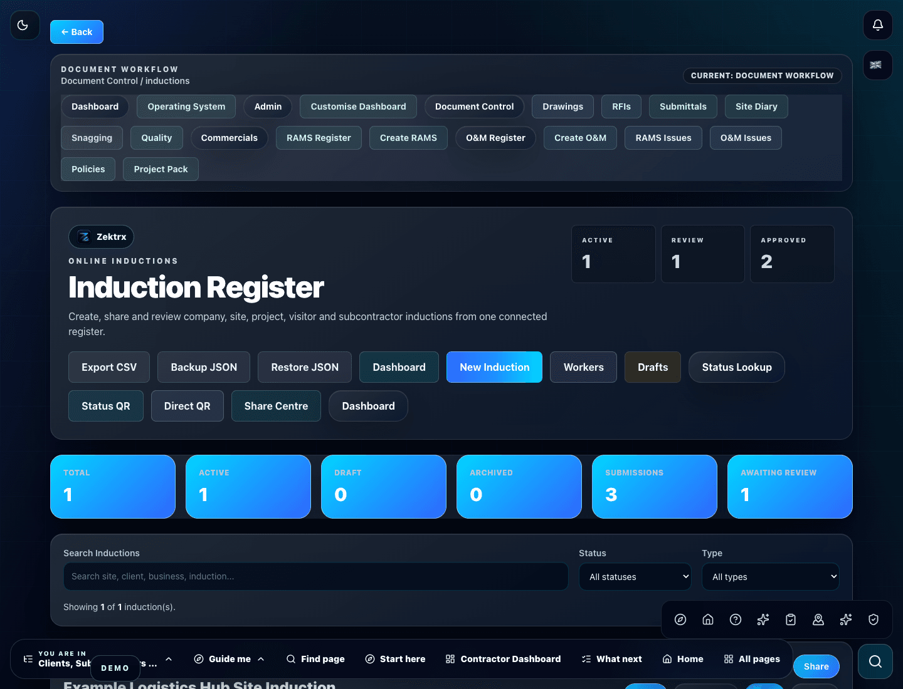903x689 pixels.
Task: Open Share Centre
Action: 276,406
